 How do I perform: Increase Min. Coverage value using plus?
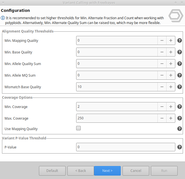[x=171, y=107]
